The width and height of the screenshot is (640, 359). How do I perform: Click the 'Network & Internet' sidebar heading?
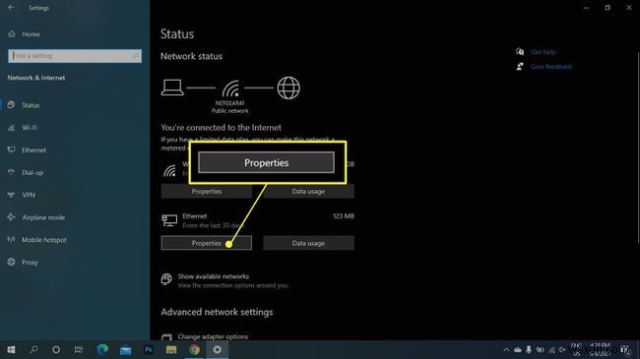coord(36,78)
